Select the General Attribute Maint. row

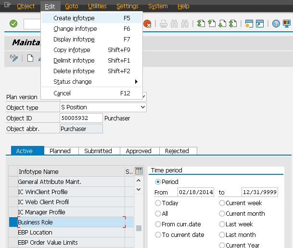(71, 182)
